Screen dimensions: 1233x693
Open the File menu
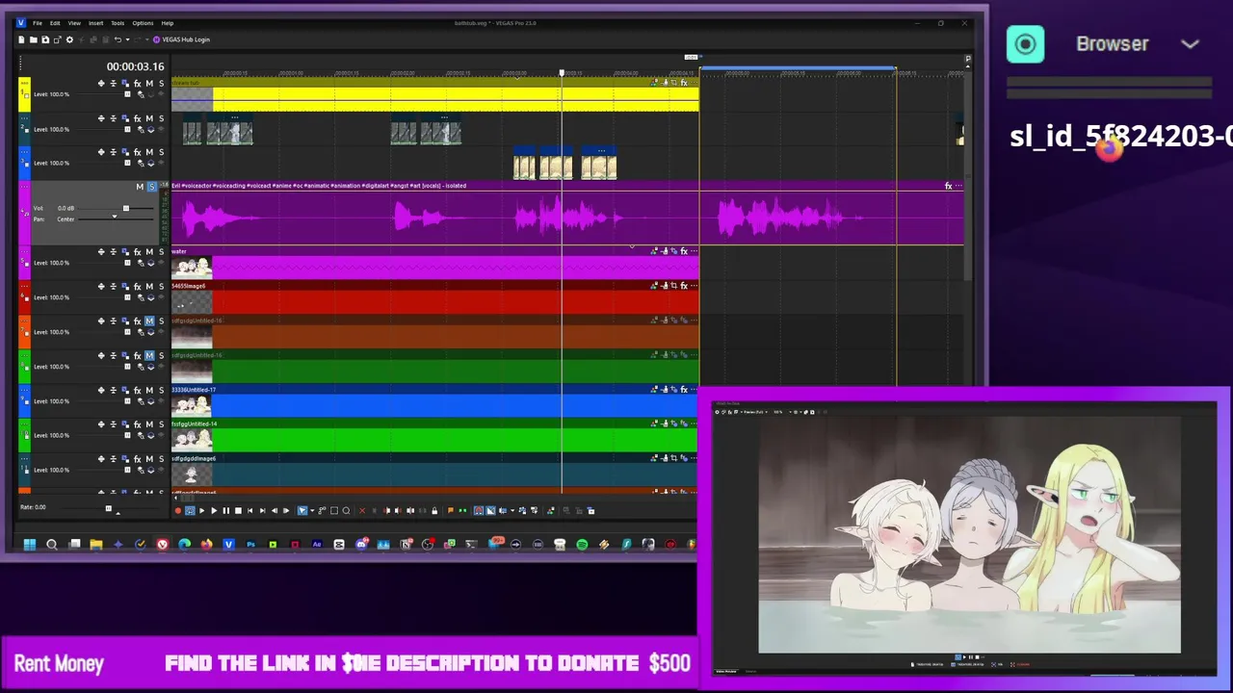point(38,23)
